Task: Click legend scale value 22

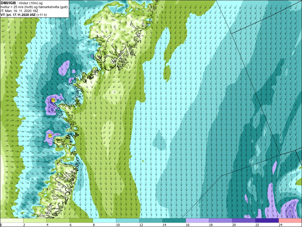Action: 257,225
